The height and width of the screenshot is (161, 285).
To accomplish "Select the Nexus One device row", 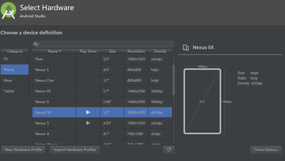I will coord(102,80).
